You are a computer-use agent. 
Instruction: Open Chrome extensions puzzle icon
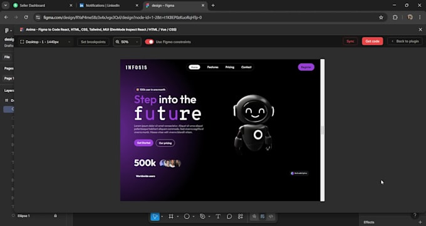click(x=395, y=18)
